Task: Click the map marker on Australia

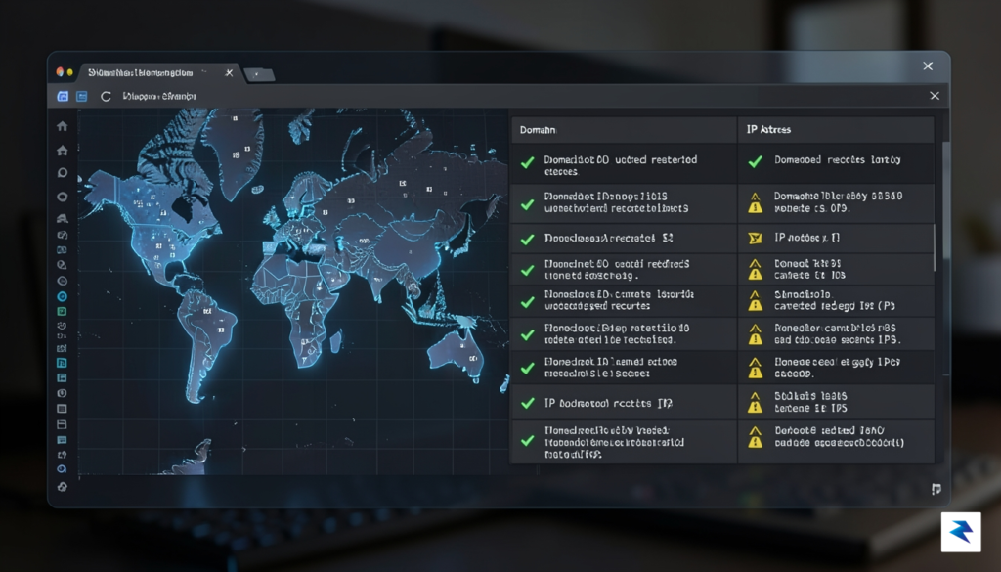Action: (473, 359)
